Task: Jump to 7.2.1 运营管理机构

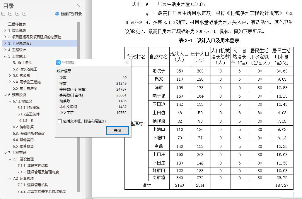Action: click(33, 185)
